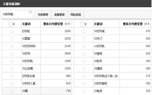Click the keyword 打印机
The image size is (152, 95).
coord(26,31)
